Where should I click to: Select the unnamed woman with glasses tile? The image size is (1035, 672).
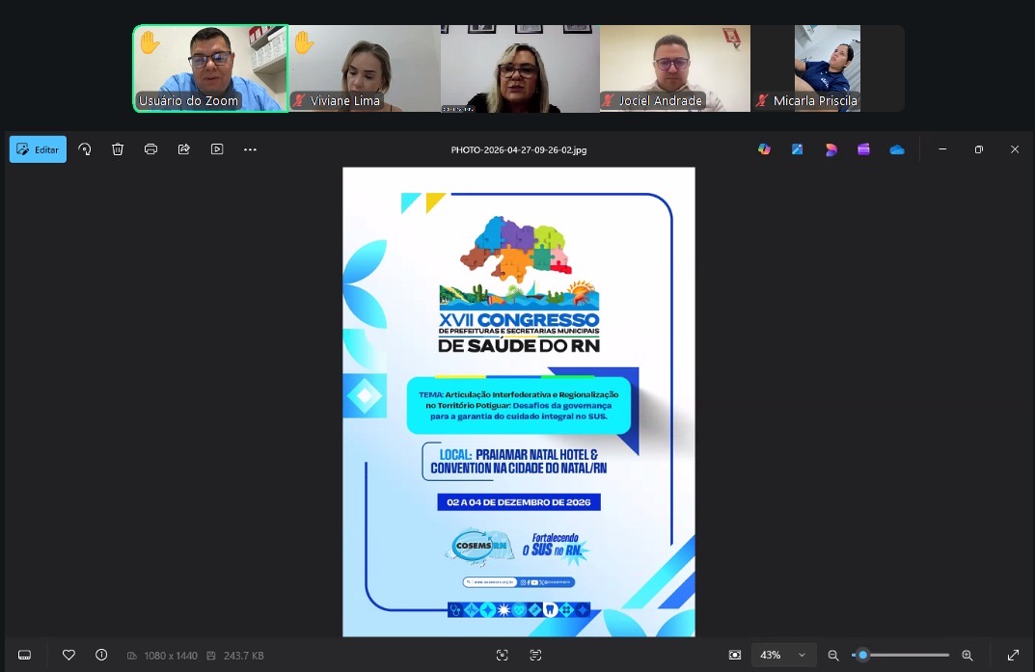520,68
